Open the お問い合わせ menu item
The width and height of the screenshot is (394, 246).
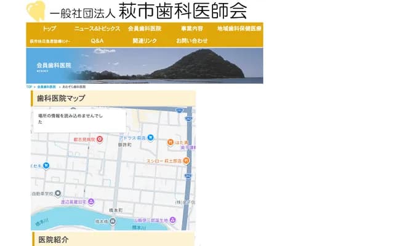click(x=192, y=41)
